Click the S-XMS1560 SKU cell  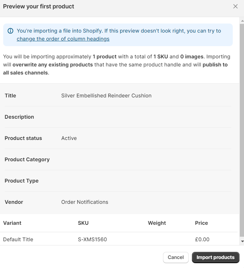click(92, 239)
